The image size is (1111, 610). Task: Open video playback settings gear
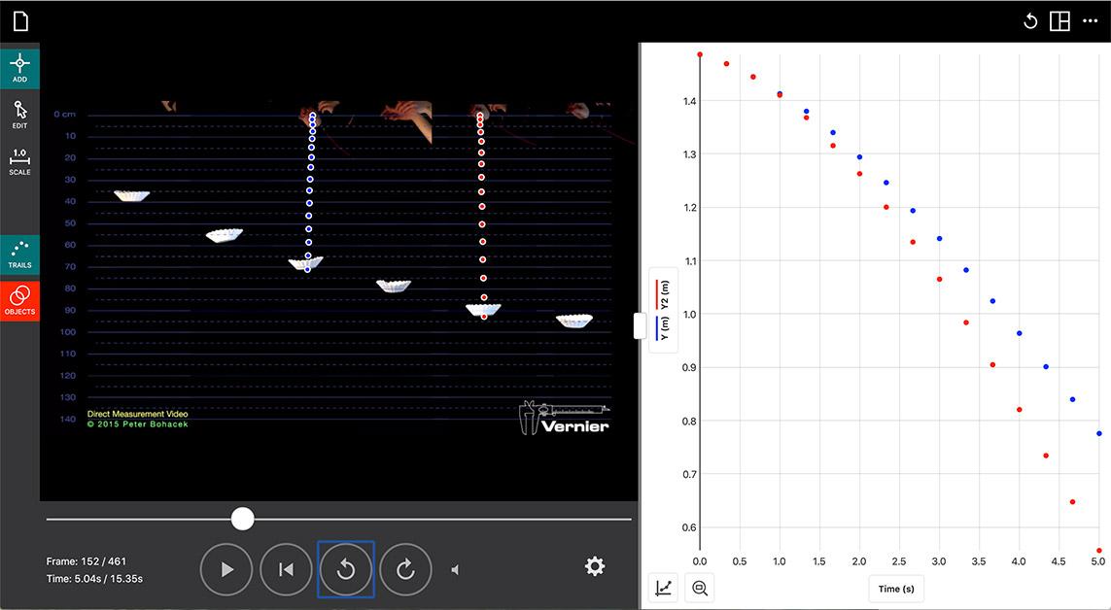pos(594,565)
